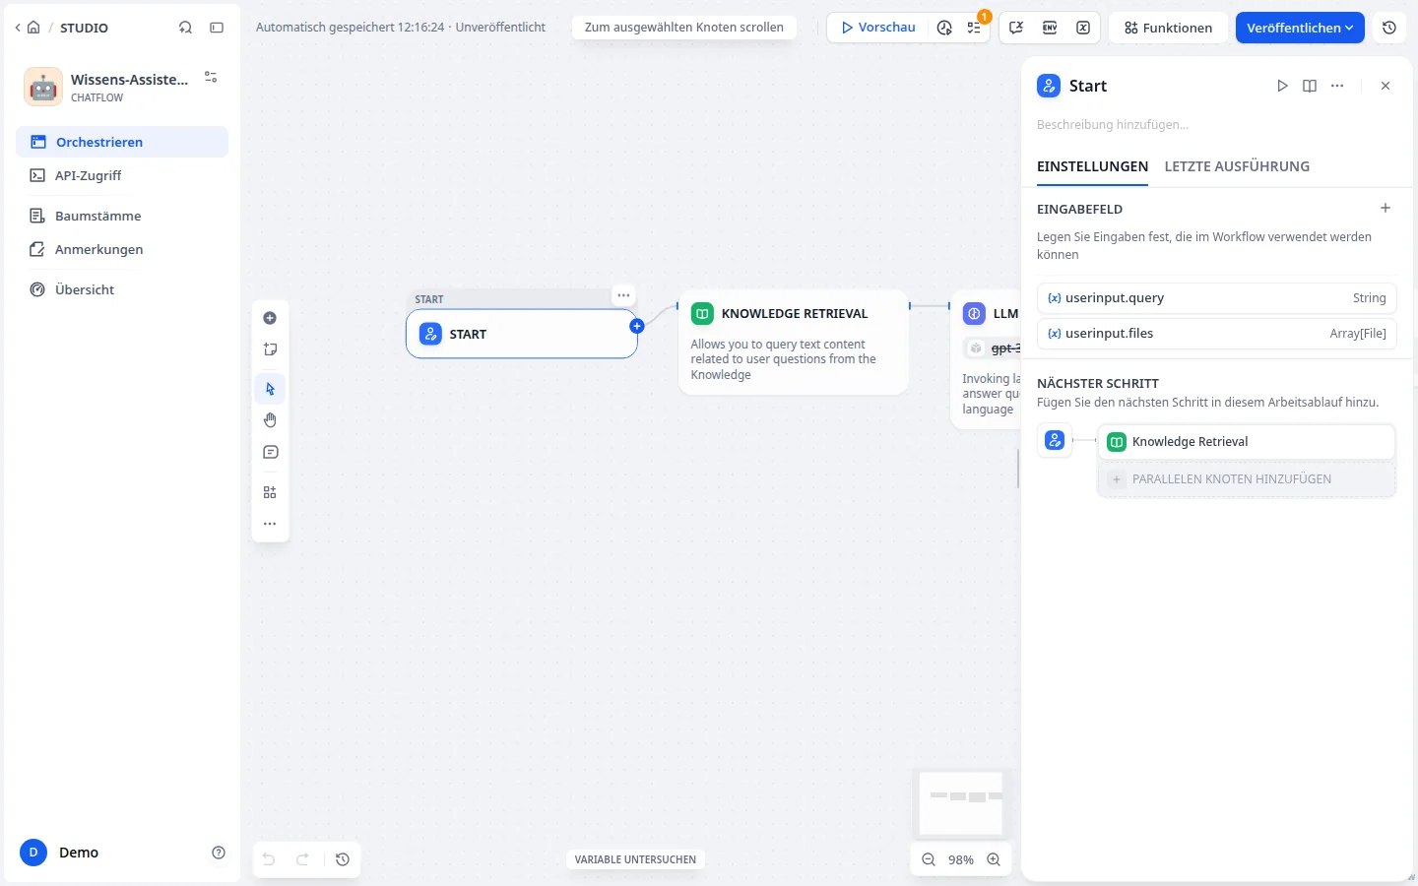The height and width of the screenshot is (886, 1418).
Task: Open the checklist icon with badge
Action: point(974,28)
